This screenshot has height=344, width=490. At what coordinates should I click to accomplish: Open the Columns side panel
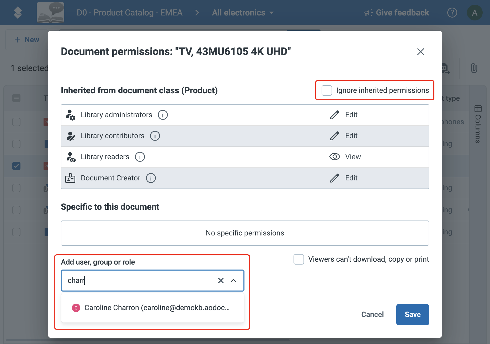click(x=478, y=124)
